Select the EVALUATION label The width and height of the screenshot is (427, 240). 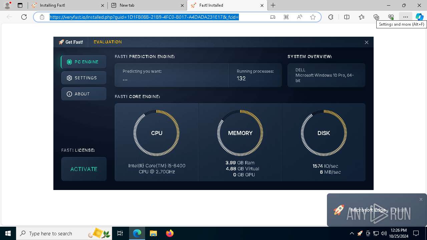pos(108,42)
